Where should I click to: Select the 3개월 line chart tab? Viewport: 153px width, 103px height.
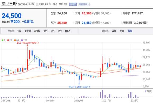(x=37, y=31)
